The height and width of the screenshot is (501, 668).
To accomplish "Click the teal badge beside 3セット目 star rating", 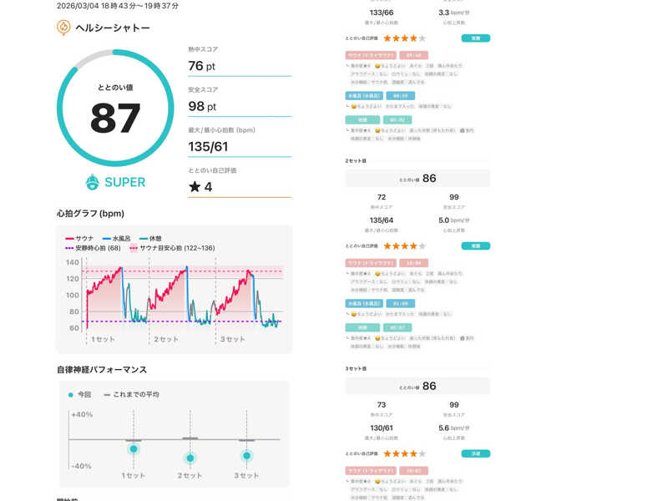I will [475, 454].
